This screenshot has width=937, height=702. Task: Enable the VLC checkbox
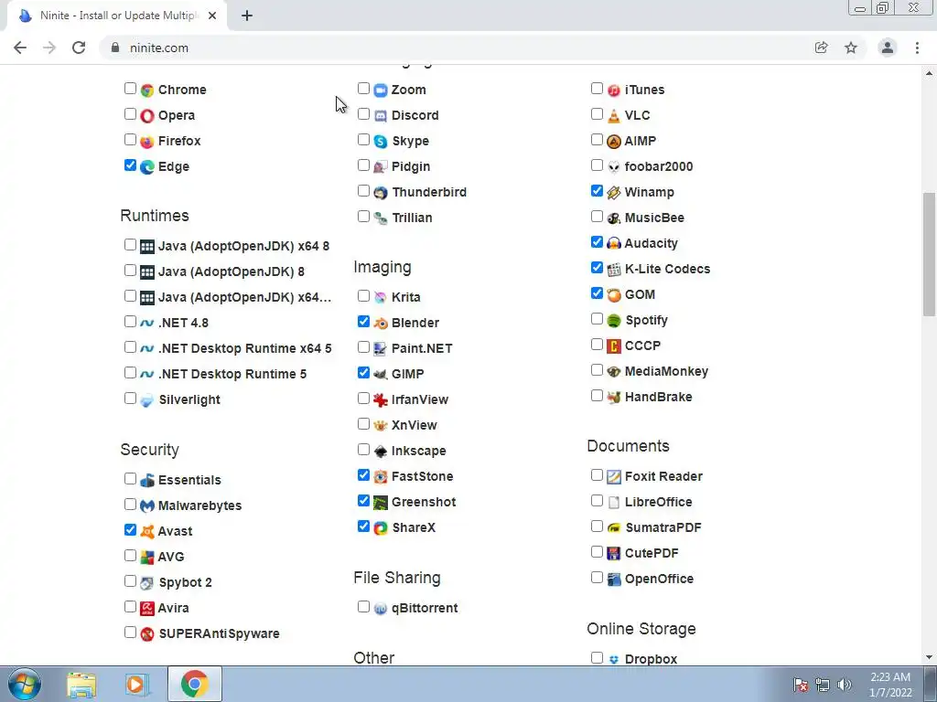click(x=597, y=114)
